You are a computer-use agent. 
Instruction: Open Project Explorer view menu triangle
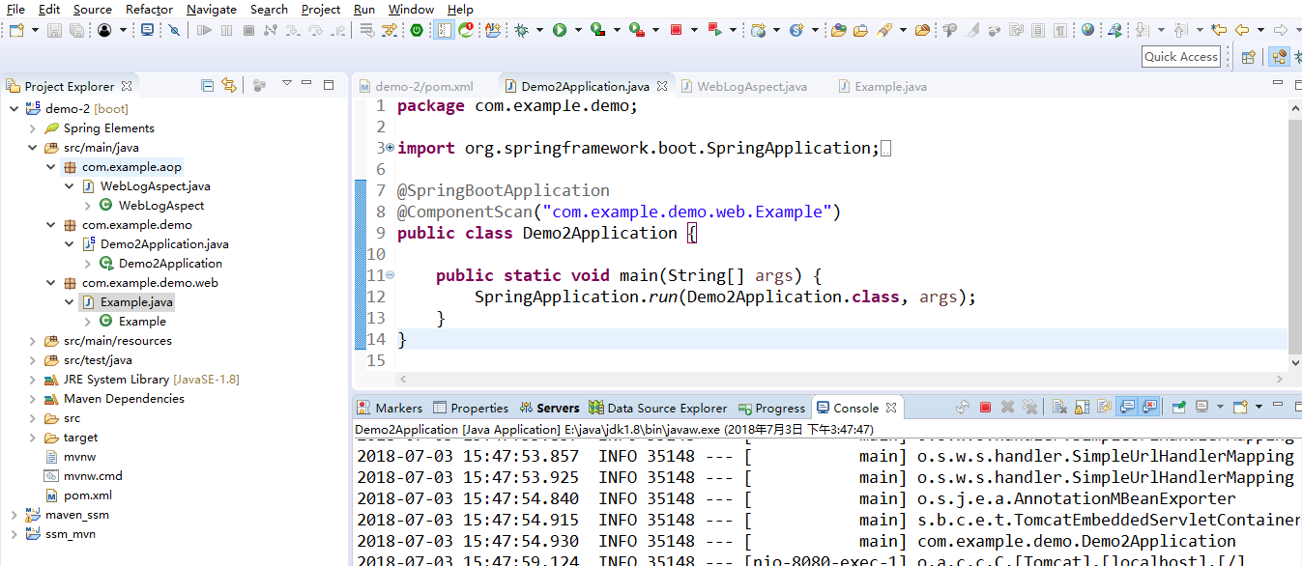286,84
